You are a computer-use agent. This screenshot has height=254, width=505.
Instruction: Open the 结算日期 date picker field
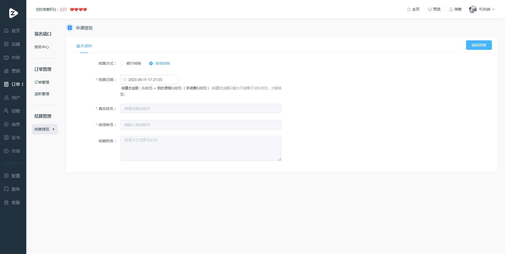pyautogui.click(x=149, y=80)
